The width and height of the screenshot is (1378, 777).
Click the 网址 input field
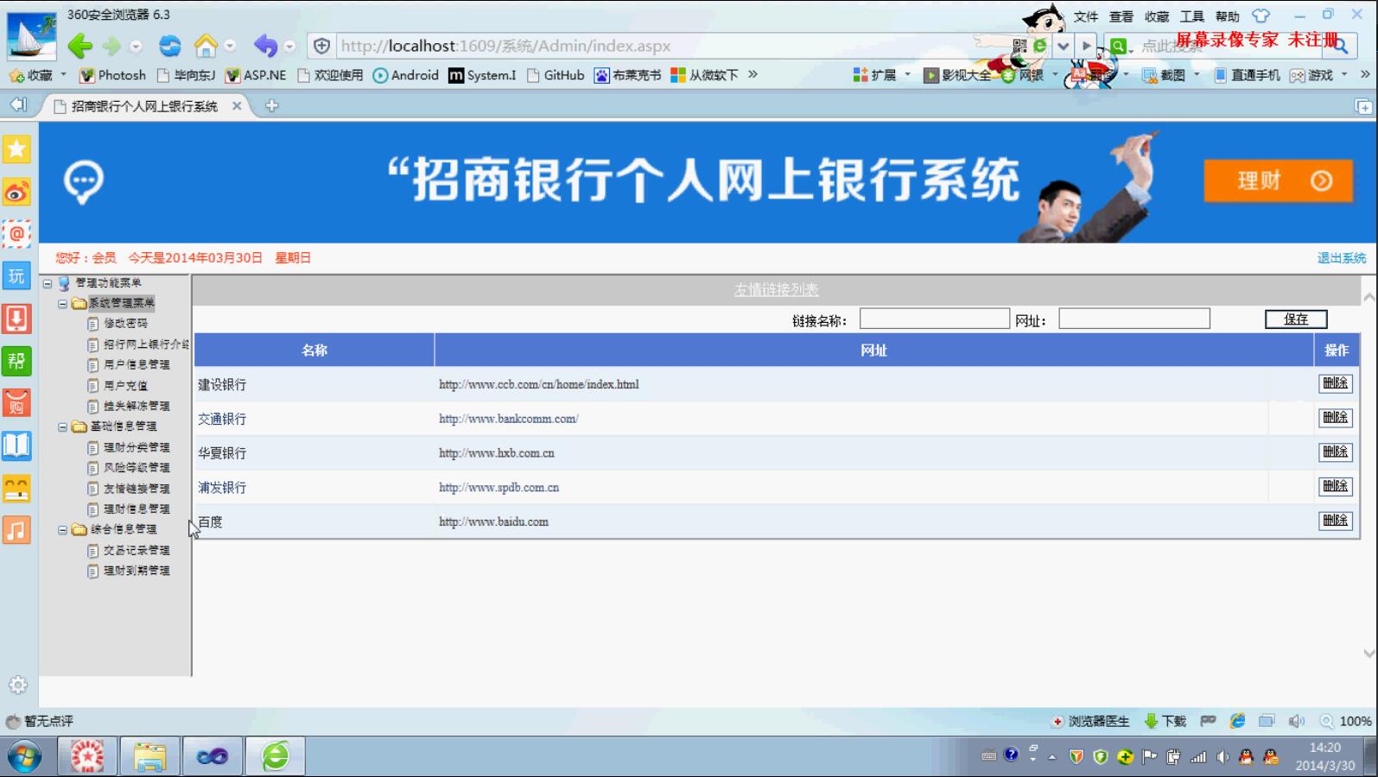[1134, 319]
